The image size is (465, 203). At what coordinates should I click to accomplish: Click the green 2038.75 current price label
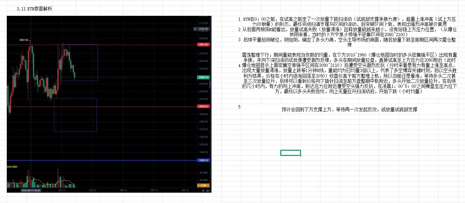point(204,77)
